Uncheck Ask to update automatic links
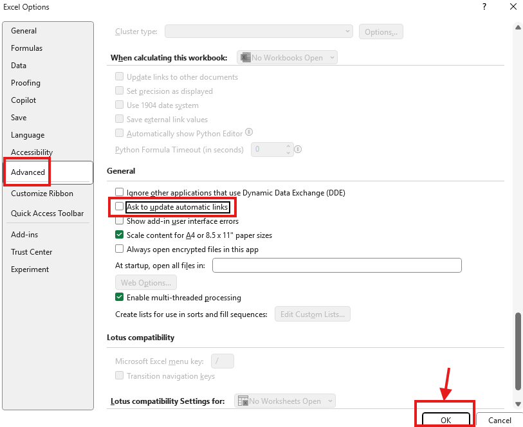523x427 pixels. (x=119, y=206)
